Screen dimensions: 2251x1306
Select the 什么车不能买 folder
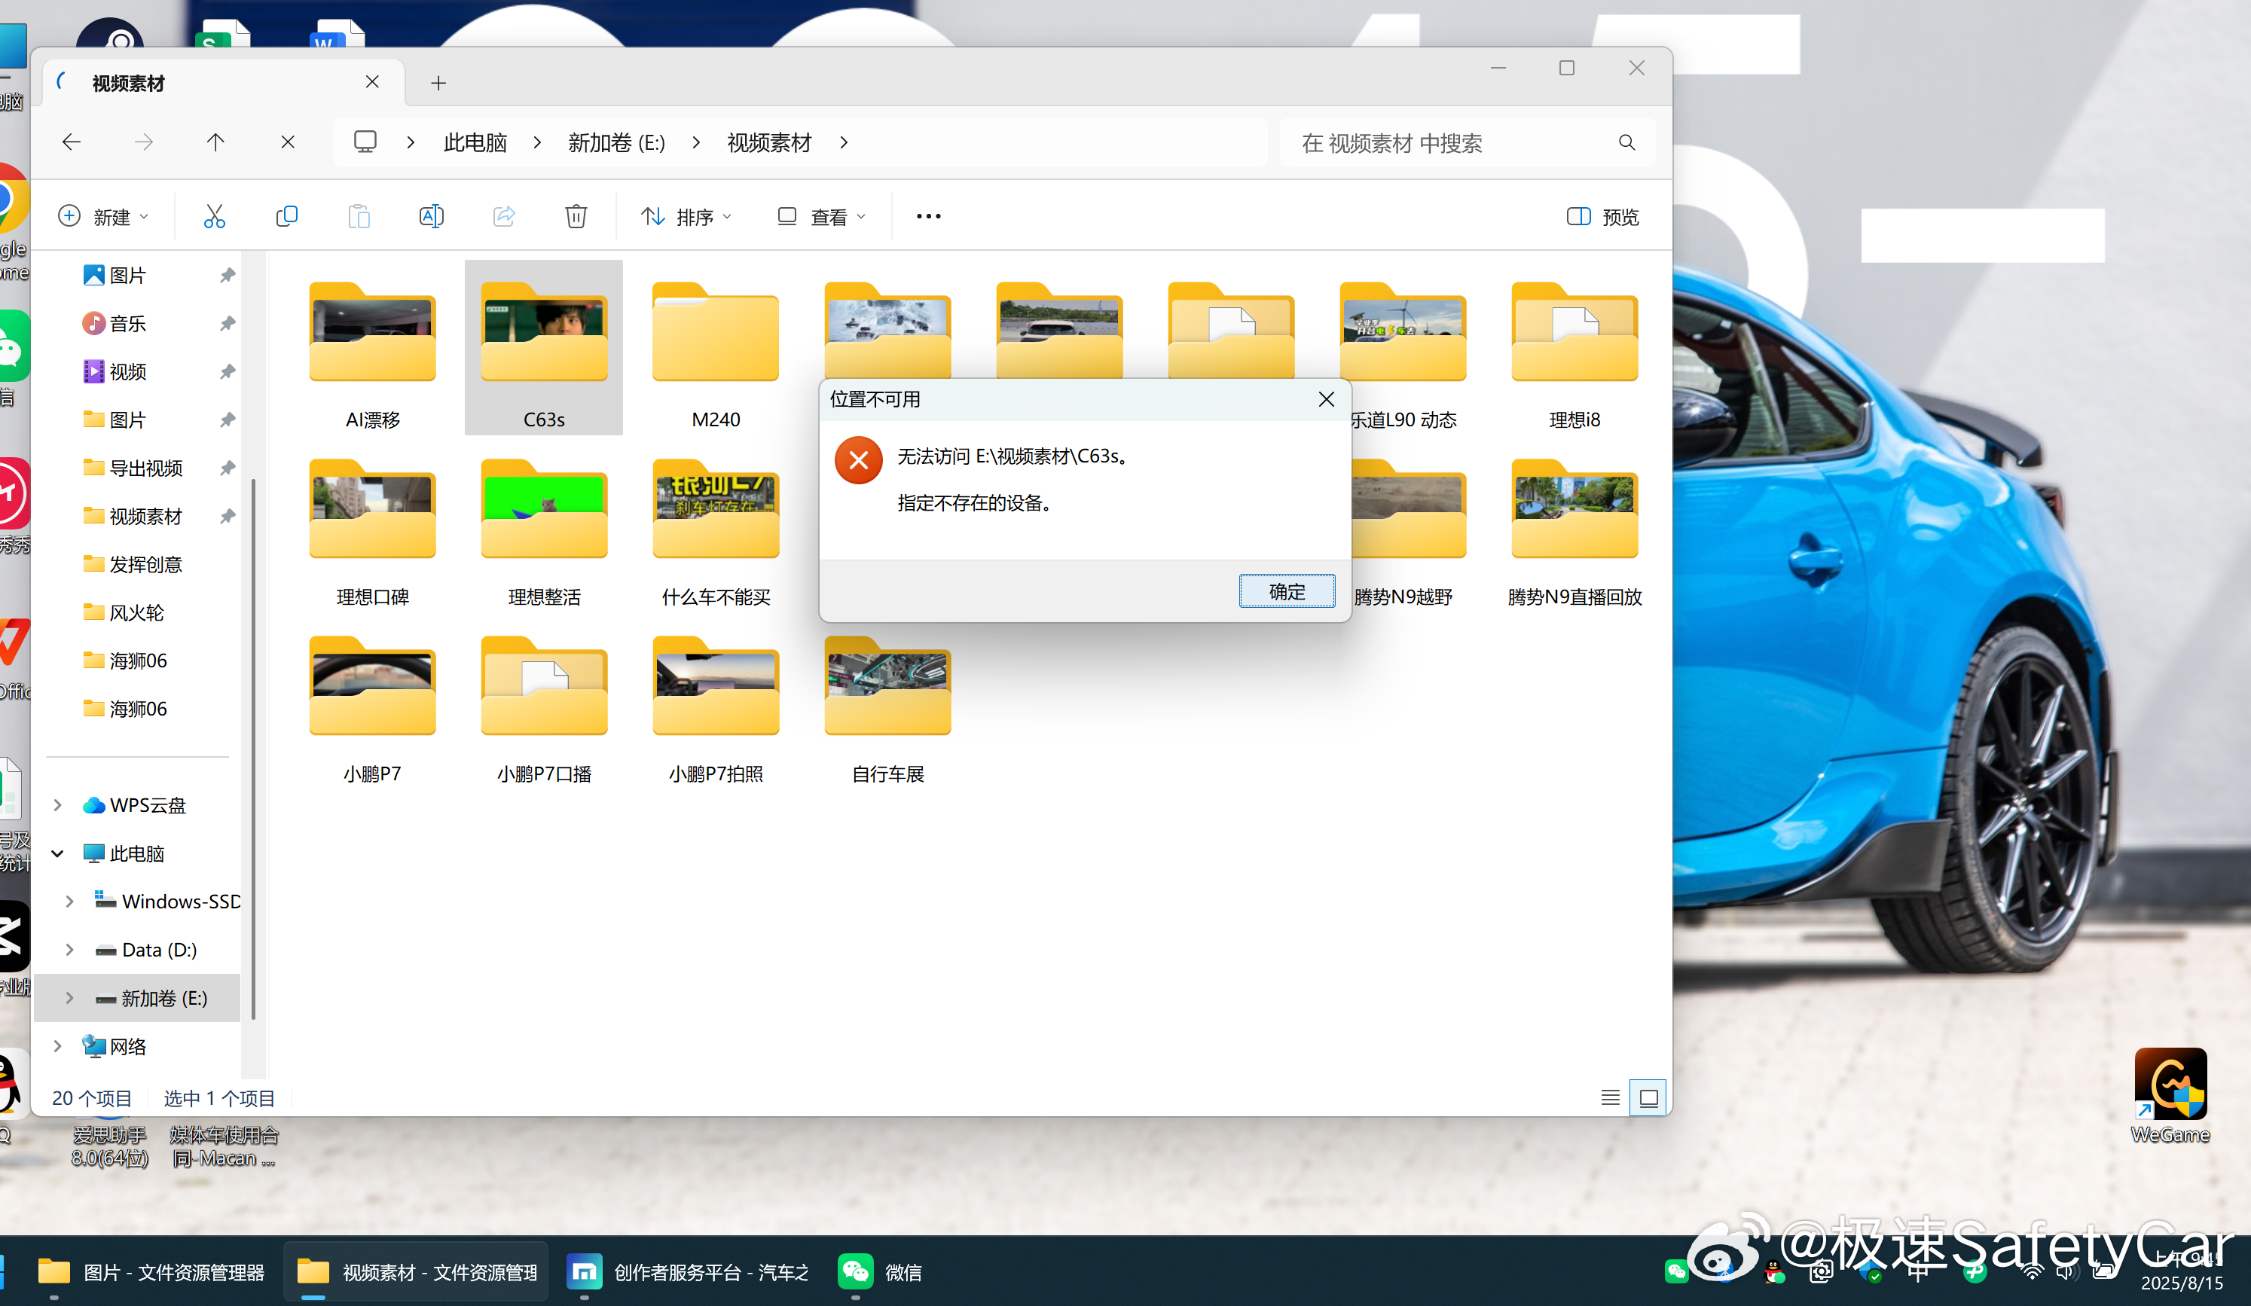[x=716, y=525]
